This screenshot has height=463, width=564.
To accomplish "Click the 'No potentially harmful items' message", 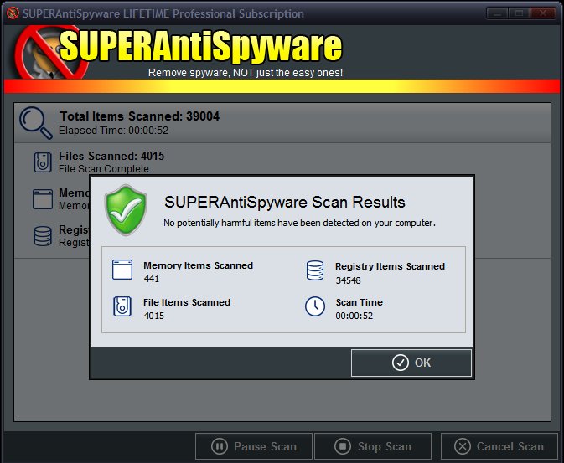I will (x=300, y=223).
